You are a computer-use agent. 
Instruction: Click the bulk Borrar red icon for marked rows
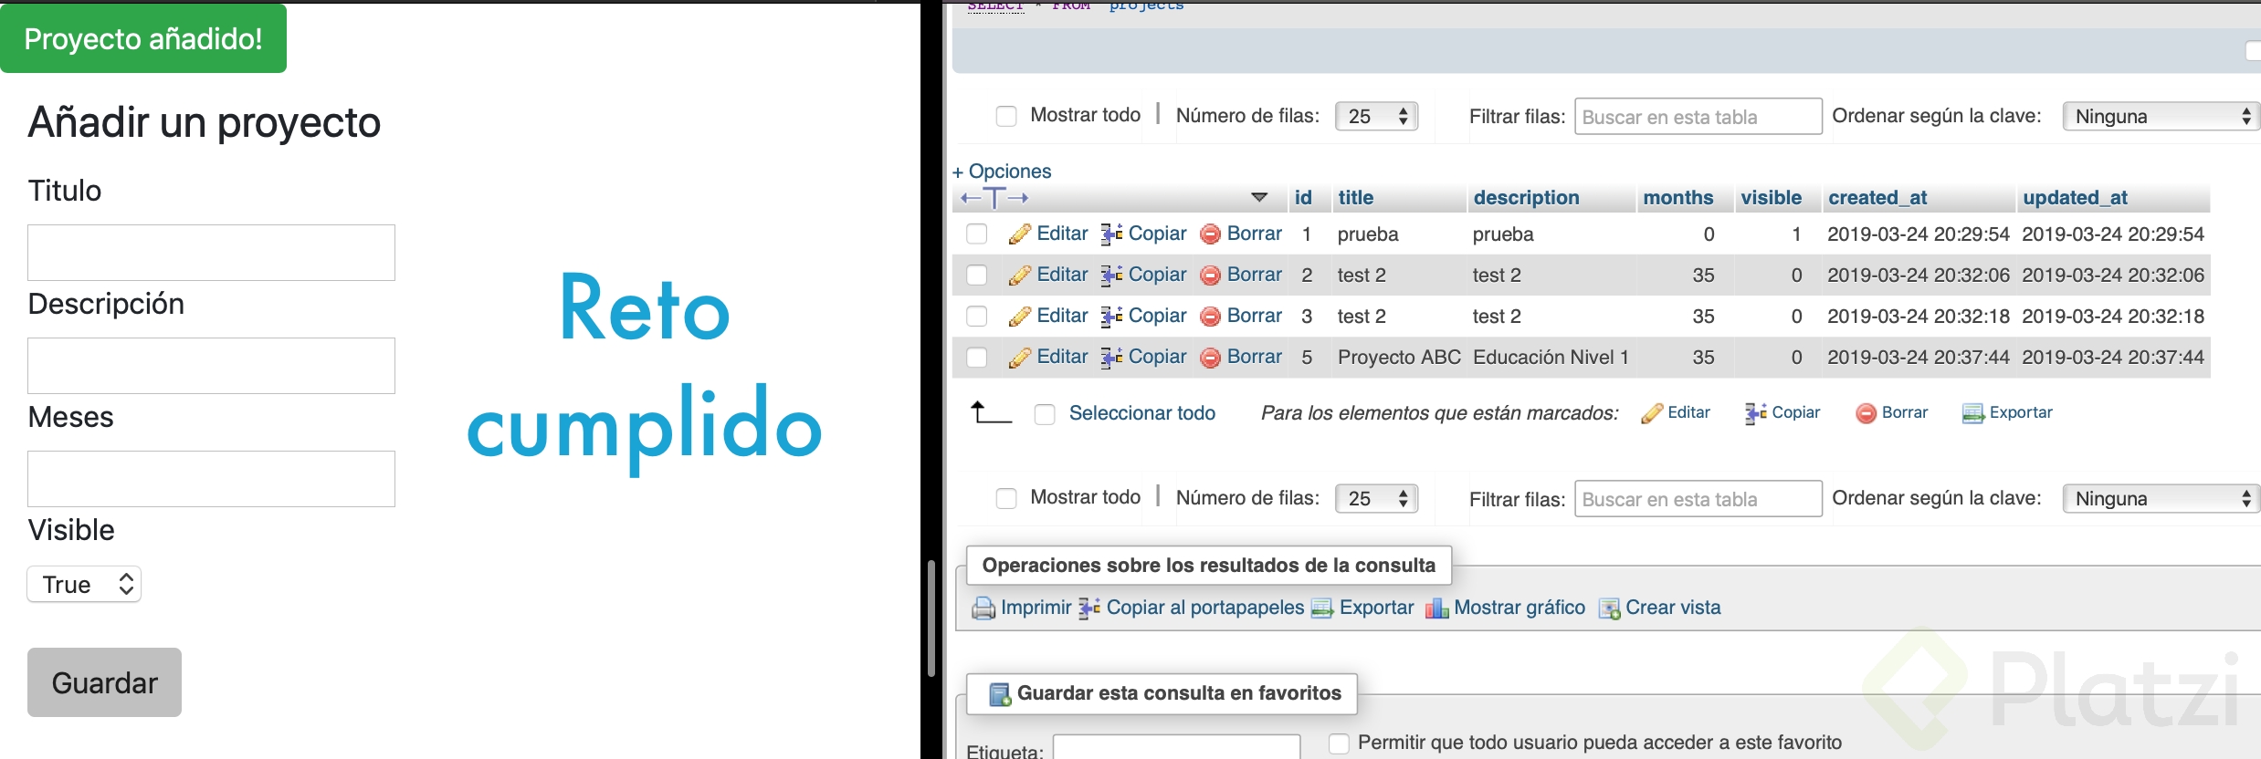[x=1866, y=413]
